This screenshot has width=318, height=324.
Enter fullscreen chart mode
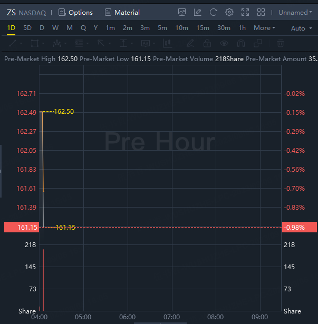pos(245,12)
